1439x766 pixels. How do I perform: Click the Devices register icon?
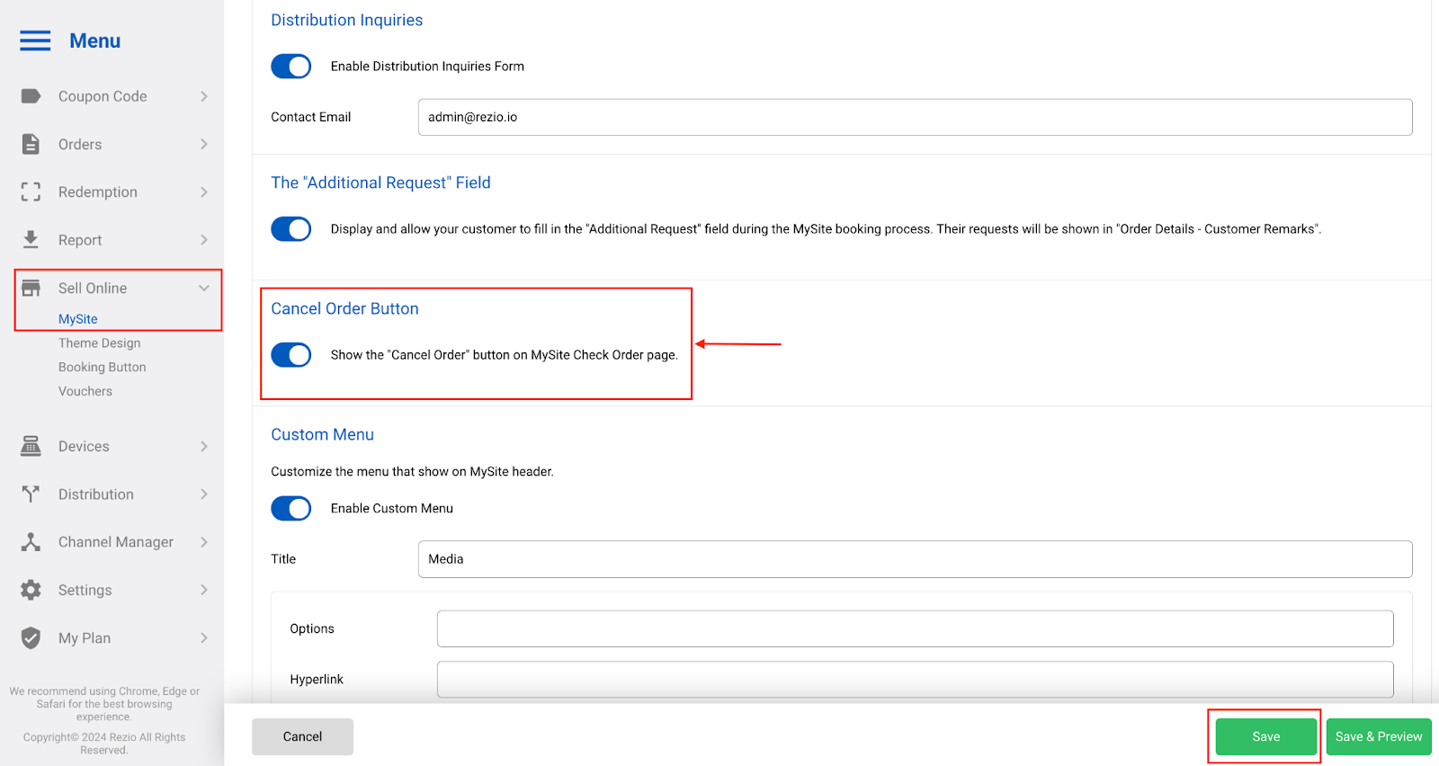coord(31,446)
